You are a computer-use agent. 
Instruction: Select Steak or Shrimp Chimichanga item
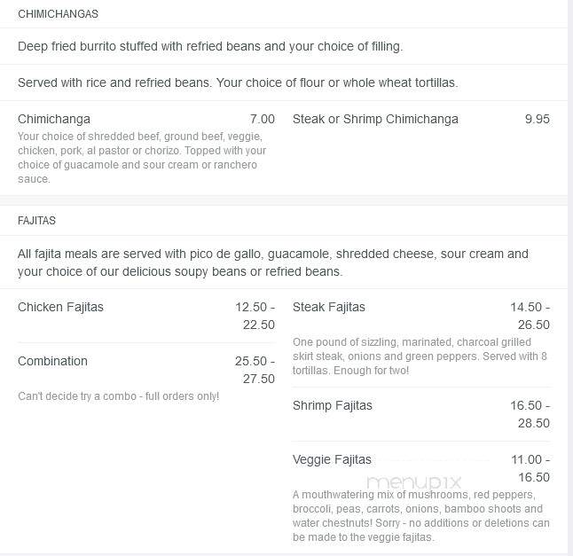(x=375, y=119)
